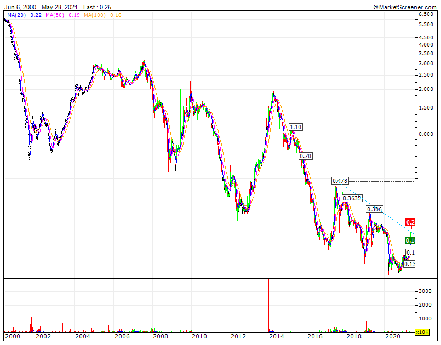Click the date range header text
Viewport: 441px width, 345px height.
(58, 7)
